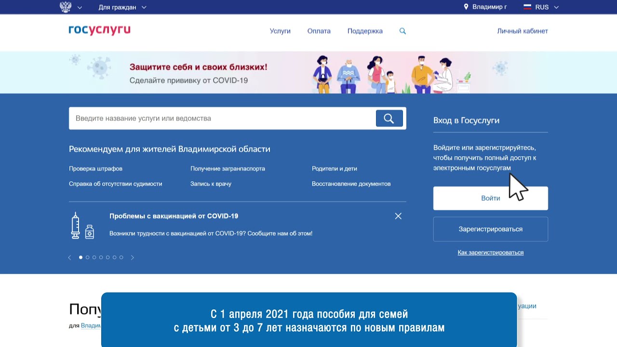Select the second carousel dot
Viewport: 617px width, 347px height.
point(87,257)
